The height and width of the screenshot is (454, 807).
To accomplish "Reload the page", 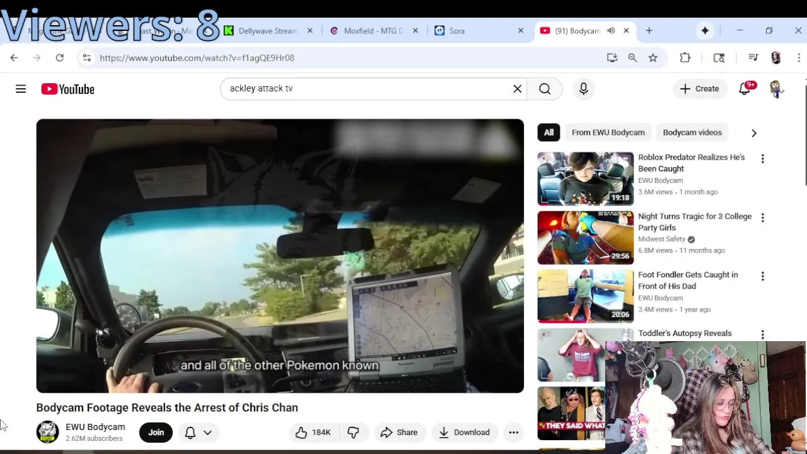I will click(x=59, y=58).
